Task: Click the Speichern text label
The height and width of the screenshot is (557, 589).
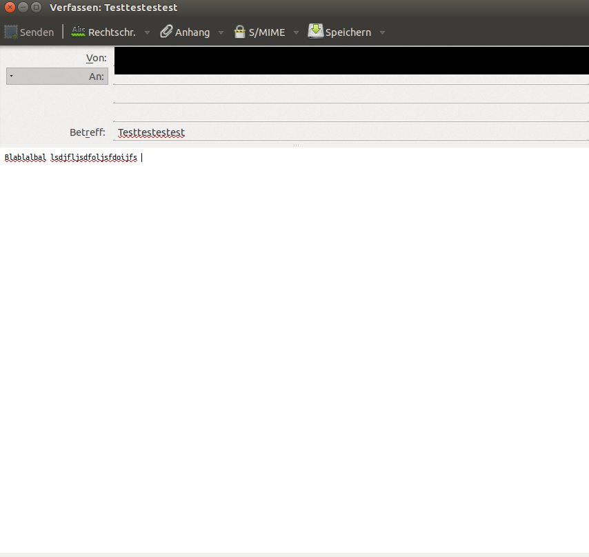Action: point(348,33)
